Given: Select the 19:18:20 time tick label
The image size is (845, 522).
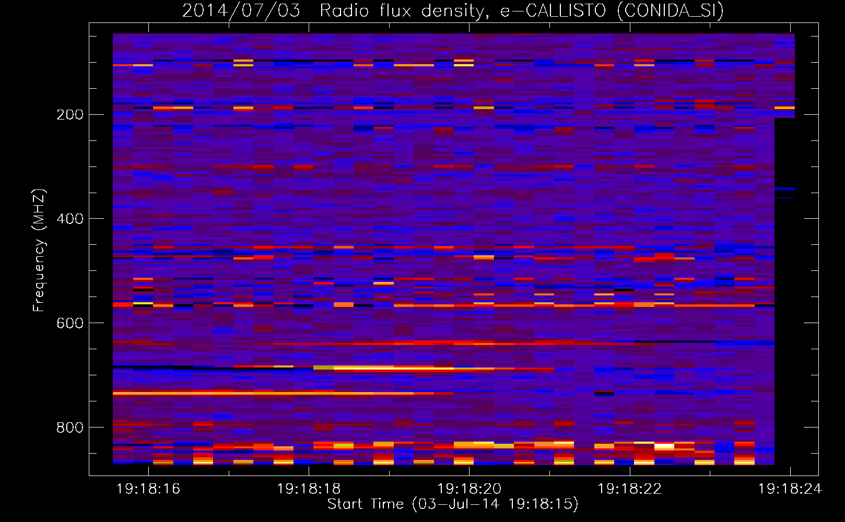Looking at the screenshot, I should click(469, 489).
